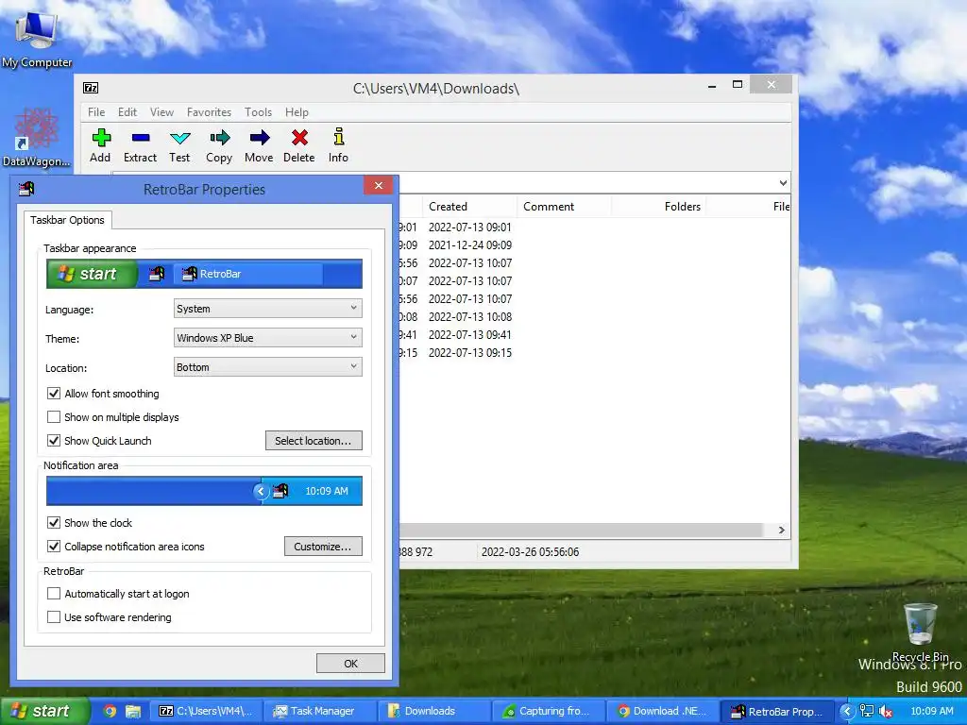This screenshot has width=967, height=725.
Task: Enable Use software rendering
Action: point(54,617)
